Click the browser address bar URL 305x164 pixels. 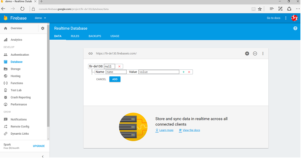click(74, 9)
